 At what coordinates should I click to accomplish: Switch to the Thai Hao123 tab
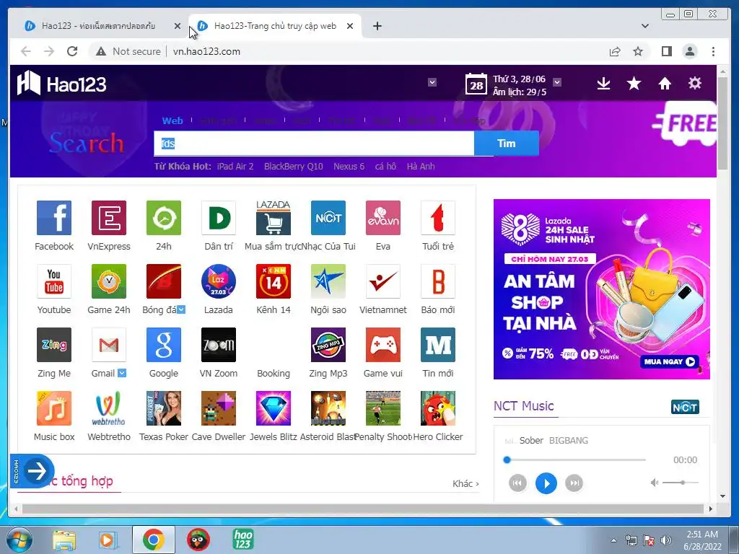(x=98, y=26)
